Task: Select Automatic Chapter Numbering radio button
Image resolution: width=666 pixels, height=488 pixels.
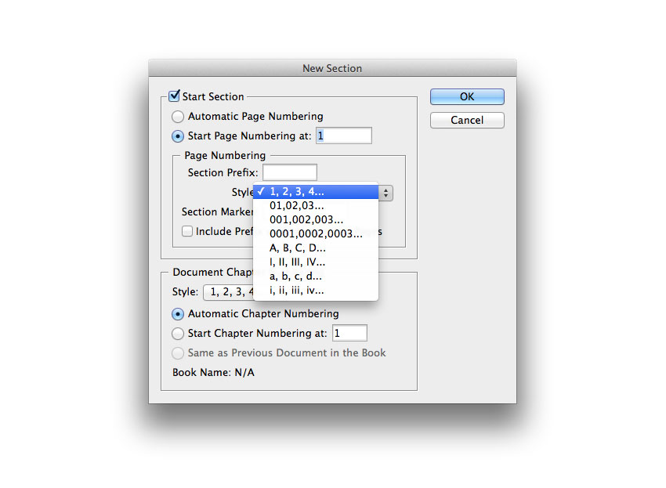Action: 179,314
